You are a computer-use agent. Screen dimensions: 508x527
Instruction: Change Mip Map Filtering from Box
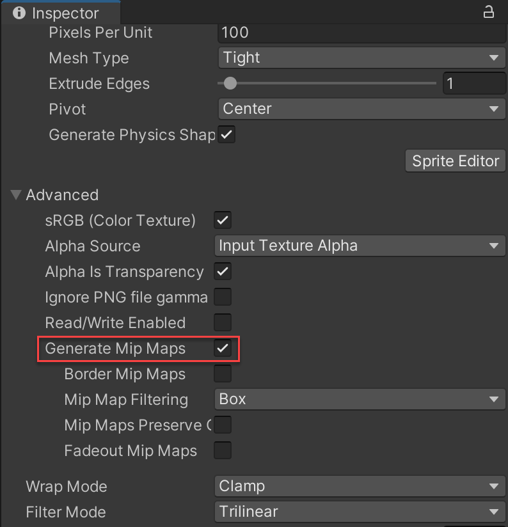tap(359, 399)
